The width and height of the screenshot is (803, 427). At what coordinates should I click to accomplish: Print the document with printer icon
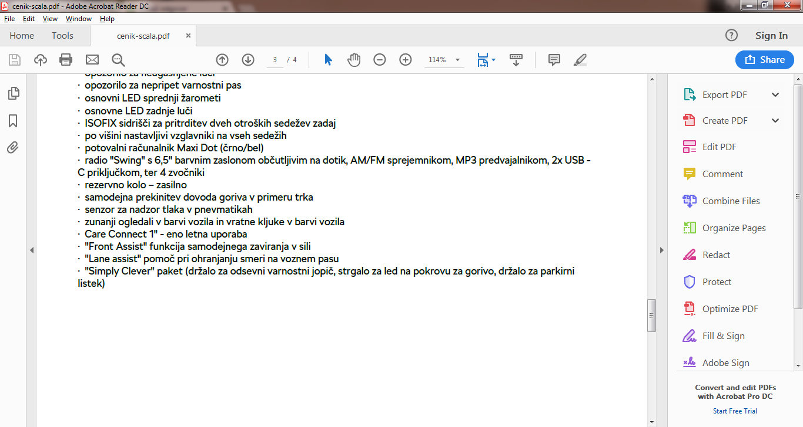[66, 59]
